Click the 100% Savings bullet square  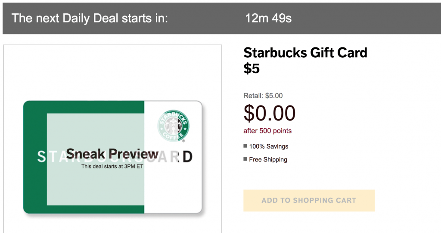[245, 146]
